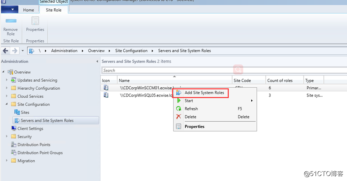
Task: Switch to the Site Role ribbon tab
Action: pos(53,10)
